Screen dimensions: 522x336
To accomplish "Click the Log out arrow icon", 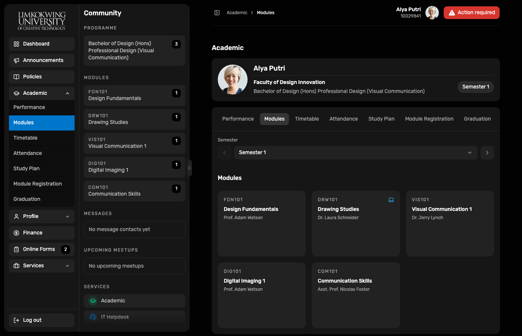I will [16, 320].
